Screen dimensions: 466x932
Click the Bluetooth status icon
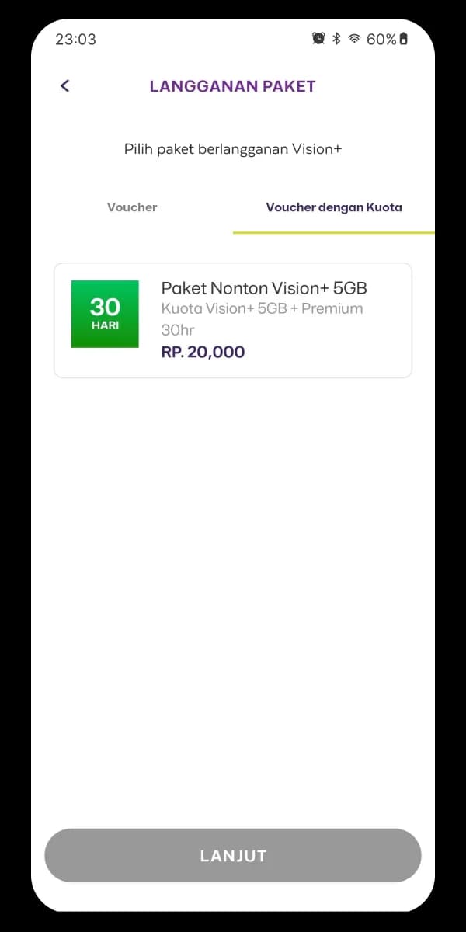(x=336, y=39)
